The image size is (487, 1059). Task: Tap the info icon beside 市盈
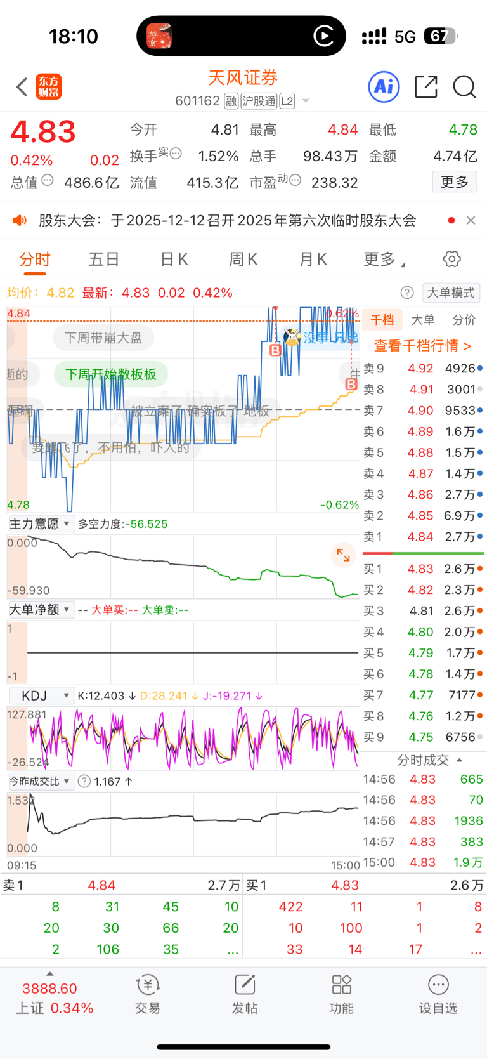point(295,180)
